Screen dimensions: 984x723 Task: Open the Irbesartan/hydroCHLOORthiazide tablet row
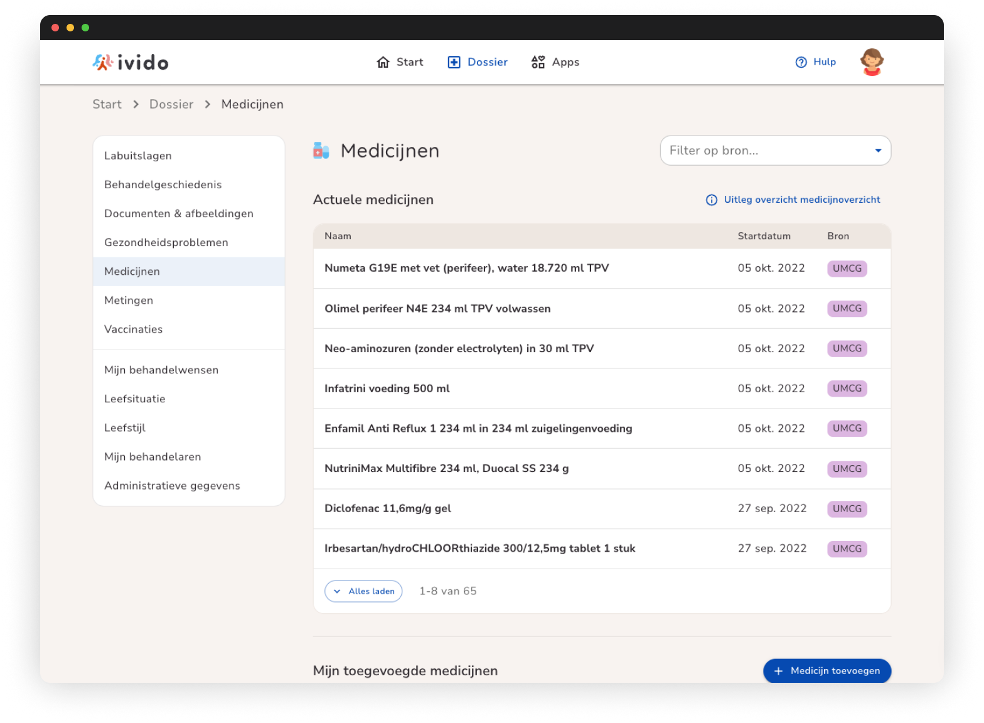[602, 549]
